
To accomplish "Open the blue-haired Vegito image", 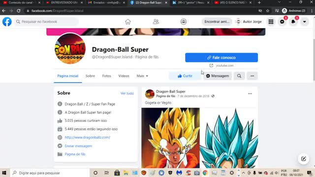I will pos(229,138).
